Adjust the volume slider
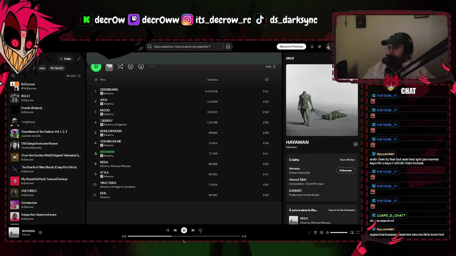456x256 pixels. pos(339,233)
